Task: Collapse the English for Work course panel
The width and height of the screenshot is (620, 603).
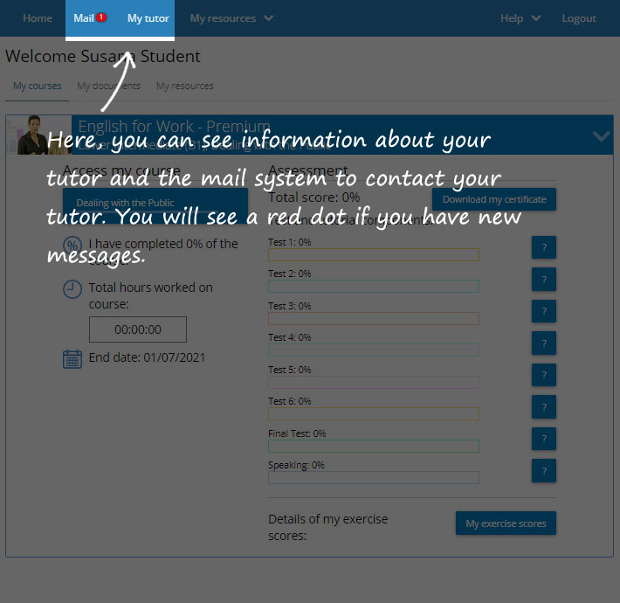Action: (x=601, y=136)
